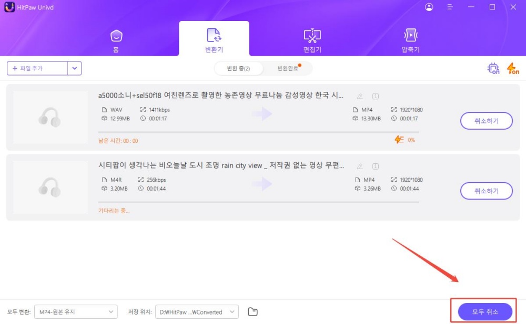This screenshot has width=526, height=324.
Task: Click the M4R source format label
Action: tap(116, 180)
